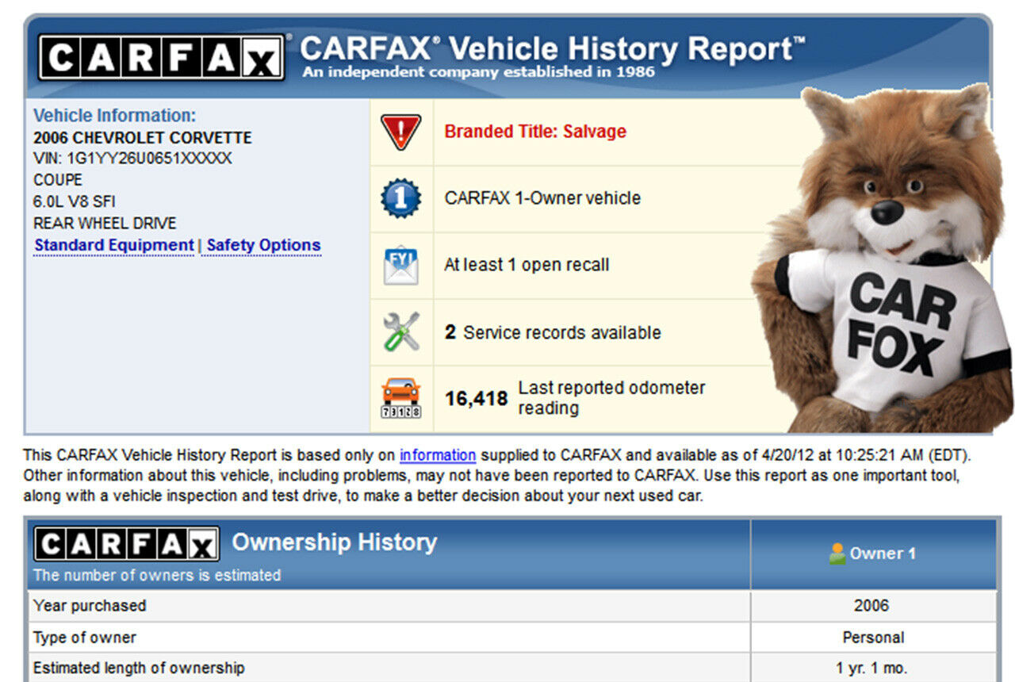Image resolution: width=1015 pixels, height=682 pixels.
Task: Open the Safety Options link
Action: click(x=263, y=246)
